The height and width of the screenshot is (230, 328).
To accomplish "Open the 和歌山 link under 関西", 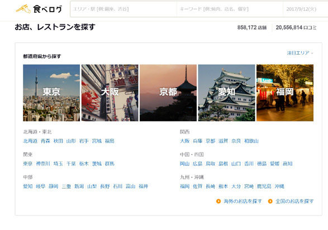I will 251,141.
